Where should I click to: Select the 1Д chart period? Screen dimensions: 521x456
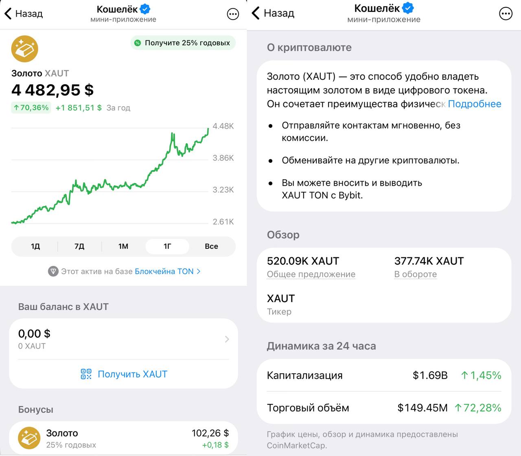(35, 246)
